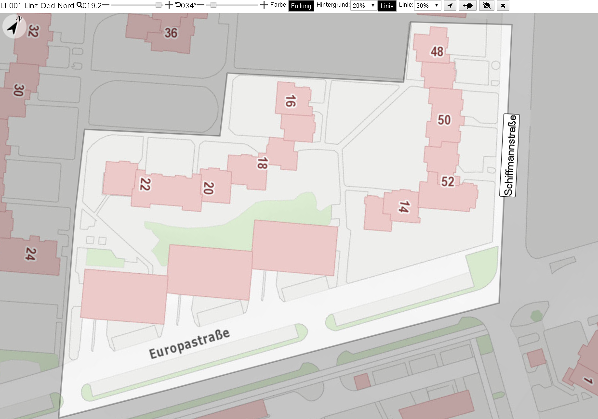
Task: Click the rotation increase plus icon
Action: pos(264,5)
